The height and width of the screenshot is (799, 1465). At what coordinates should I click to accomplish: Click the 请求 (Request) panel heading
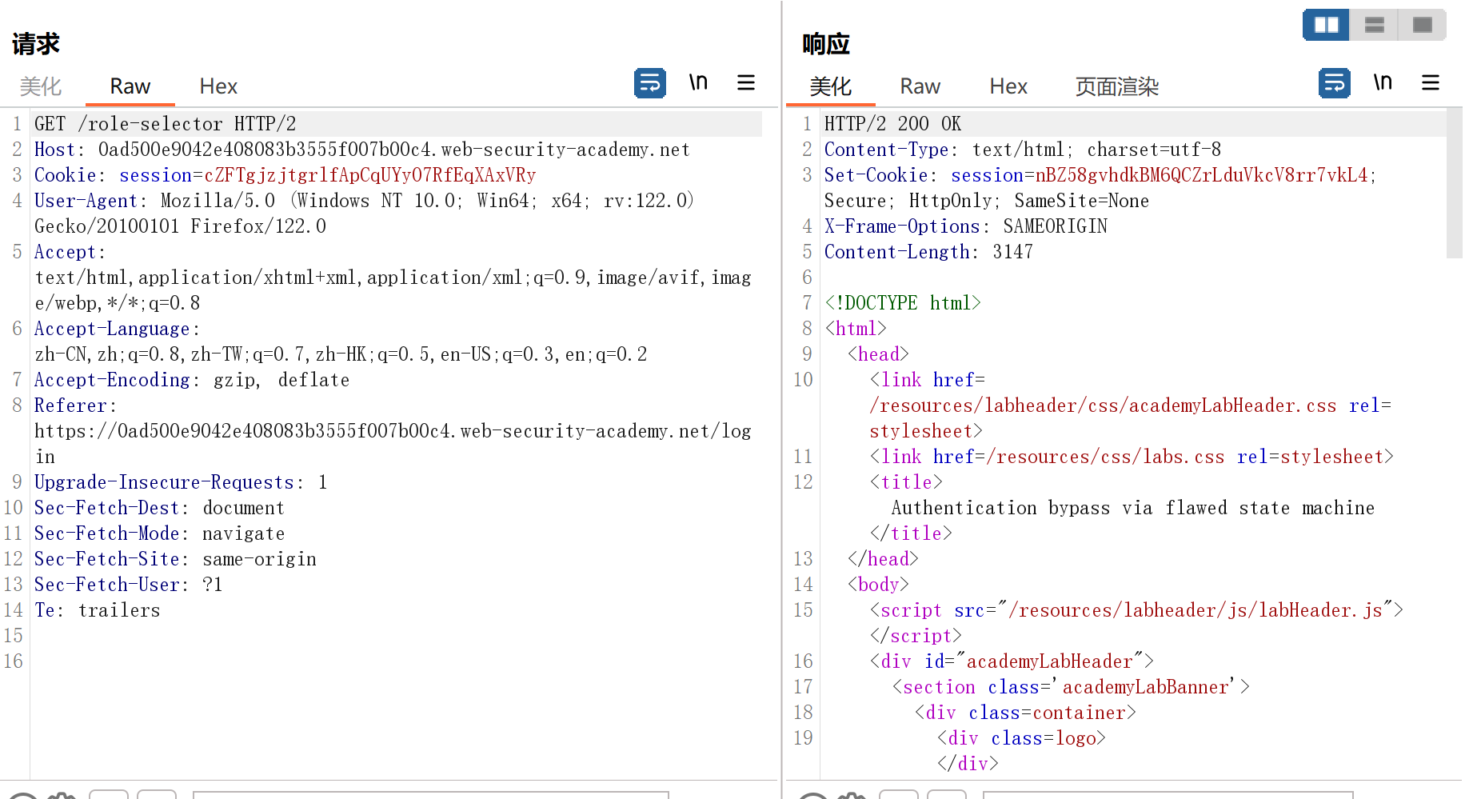36,43
